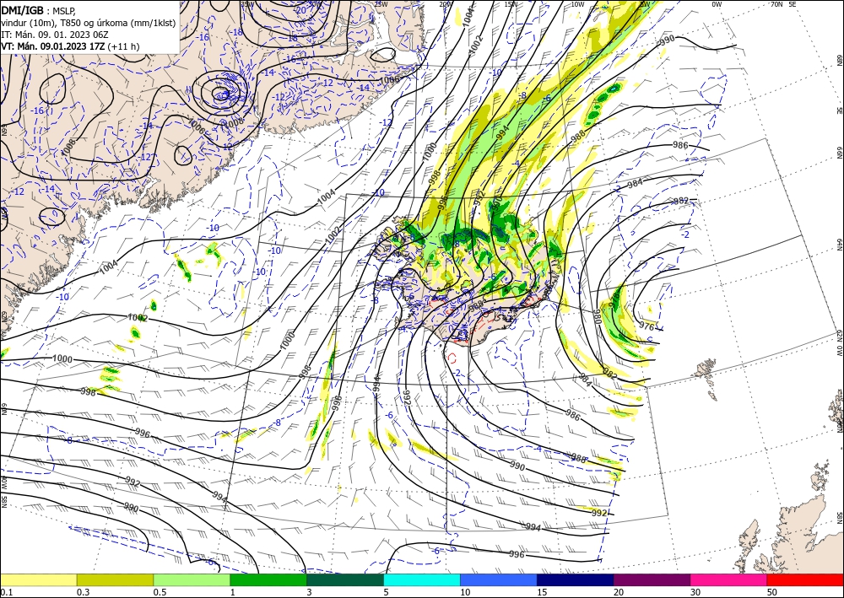This screenshot has width=844, height=598.
Task: Click the 'IT: Mán. 09. 01. 2023 06Z' line
Action: (x=55, y=35)
